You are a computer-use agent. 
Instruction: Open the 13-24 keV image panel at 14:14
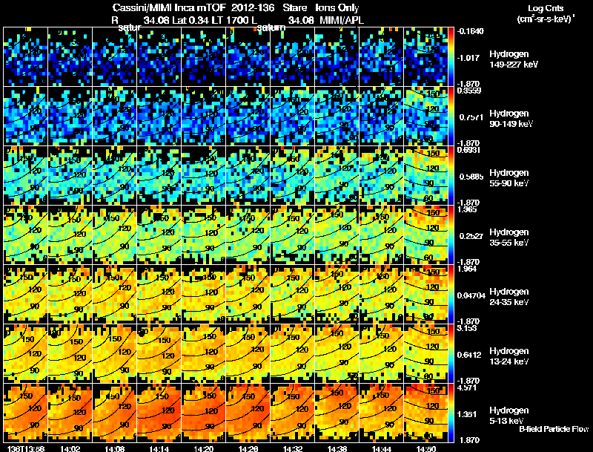point(159,353)
